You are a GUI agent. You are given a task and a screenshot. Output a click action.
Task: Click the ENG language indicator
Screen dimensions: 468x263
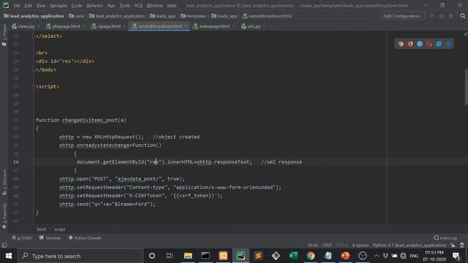[x=414, y=256]
